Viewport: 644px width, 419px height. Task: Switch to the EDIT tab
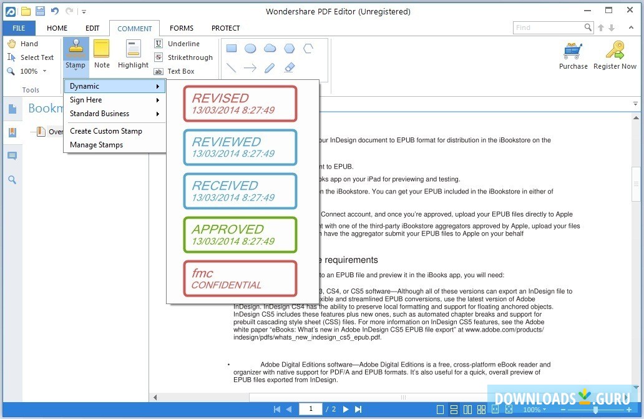click(x=92, y=28)
